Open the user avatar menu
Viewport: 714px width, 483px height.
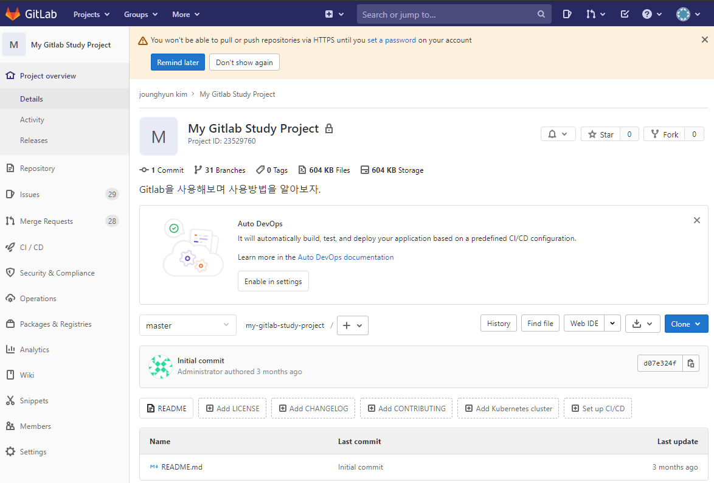688,15
